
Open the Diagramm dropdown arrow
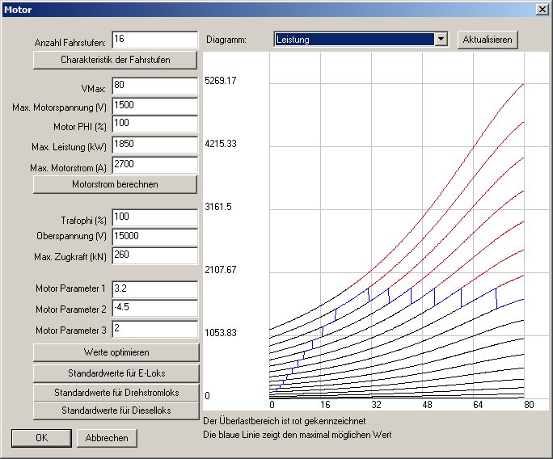point(441,39)
